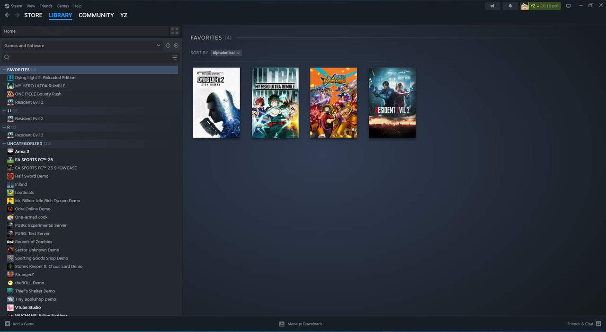Open the My Hero Ultra Rumble cover
Image resolution: width=606 pixels, height=332 pixels.
[275, 103]
